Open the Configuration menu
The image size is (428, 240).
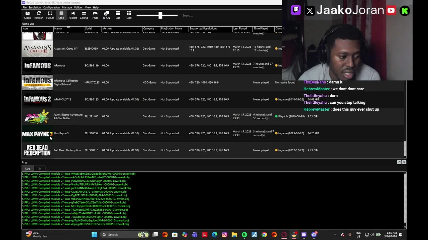click(51, 7)
